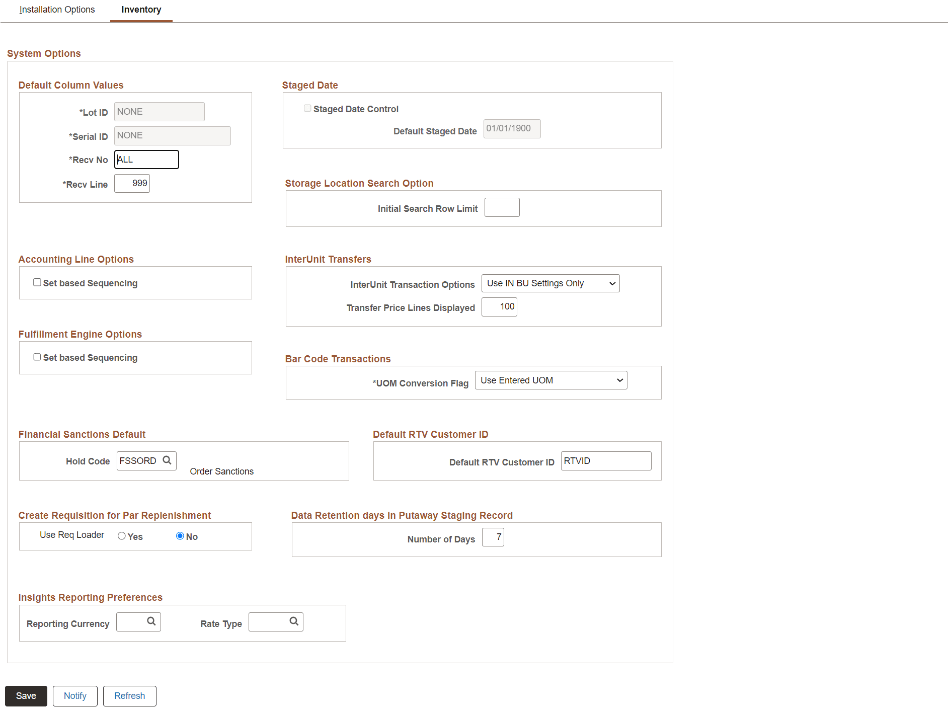Check Set based Sequencing under Accounting Line Options
Image resolution: width=948 pixels, height=712 pixels.
tap(37, 282)
